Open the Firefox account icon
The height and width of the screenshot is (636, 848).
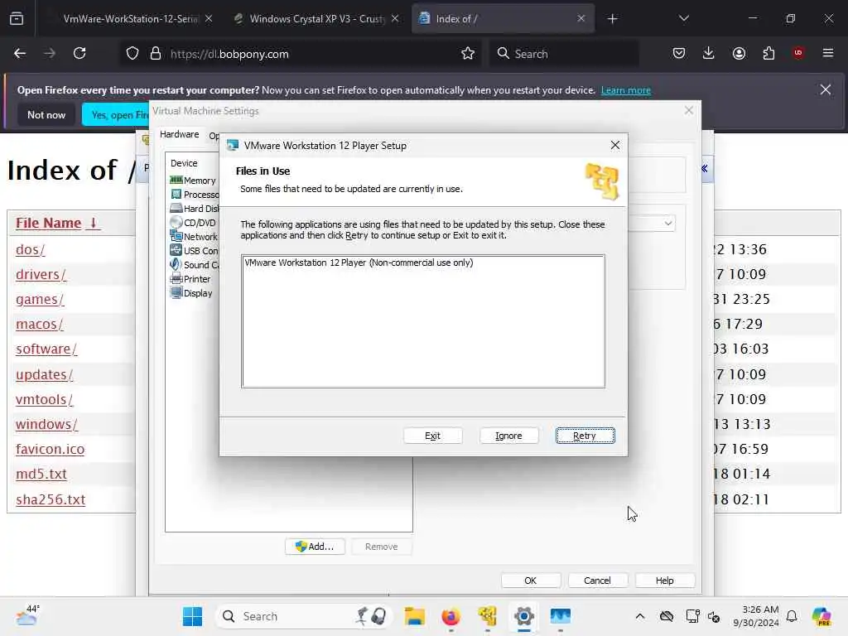[739, 53]
